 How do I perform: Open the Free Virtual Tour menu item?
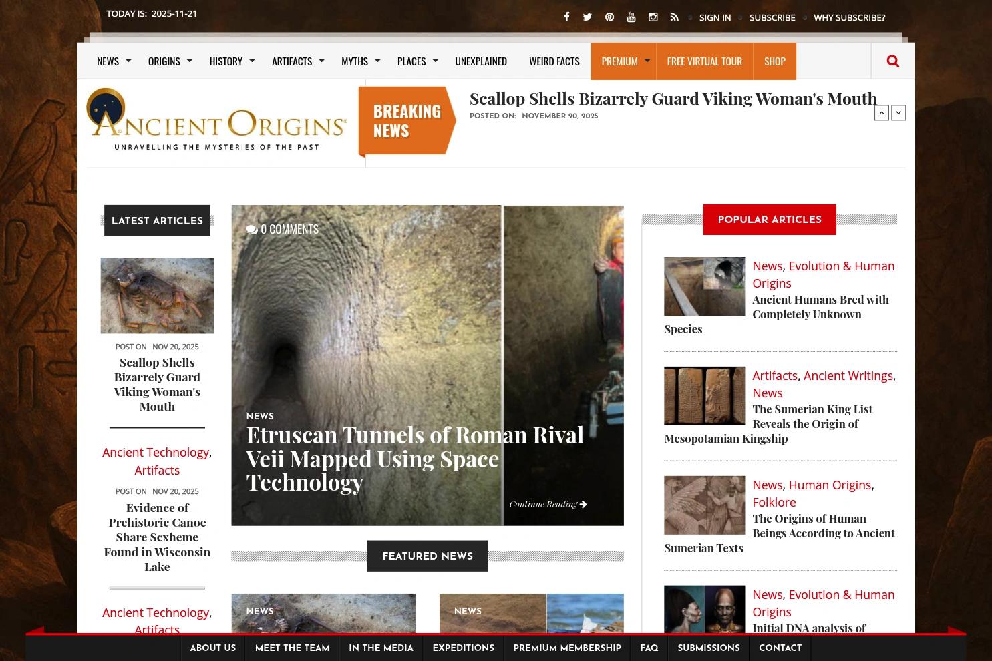705,61
